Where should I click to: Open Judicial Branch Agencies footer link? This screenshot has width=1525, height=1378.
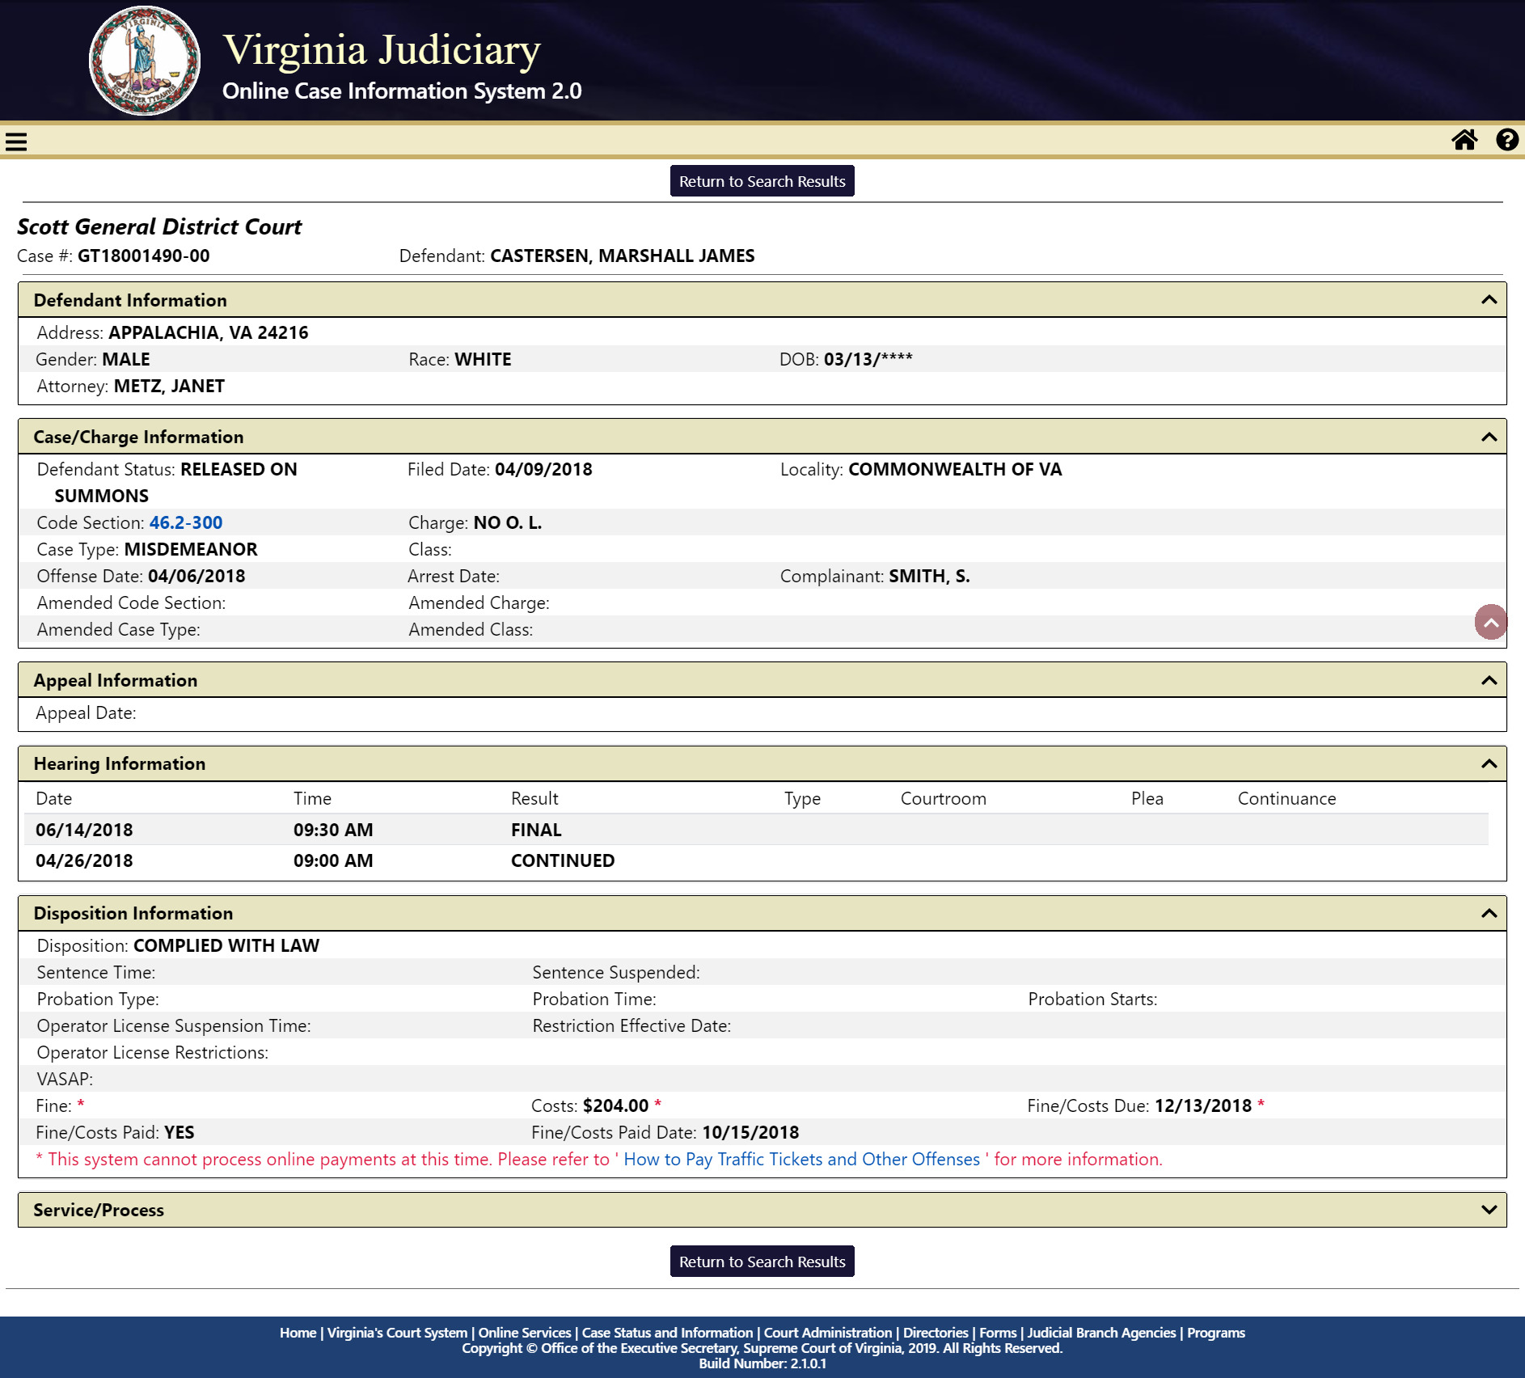1101,1333
